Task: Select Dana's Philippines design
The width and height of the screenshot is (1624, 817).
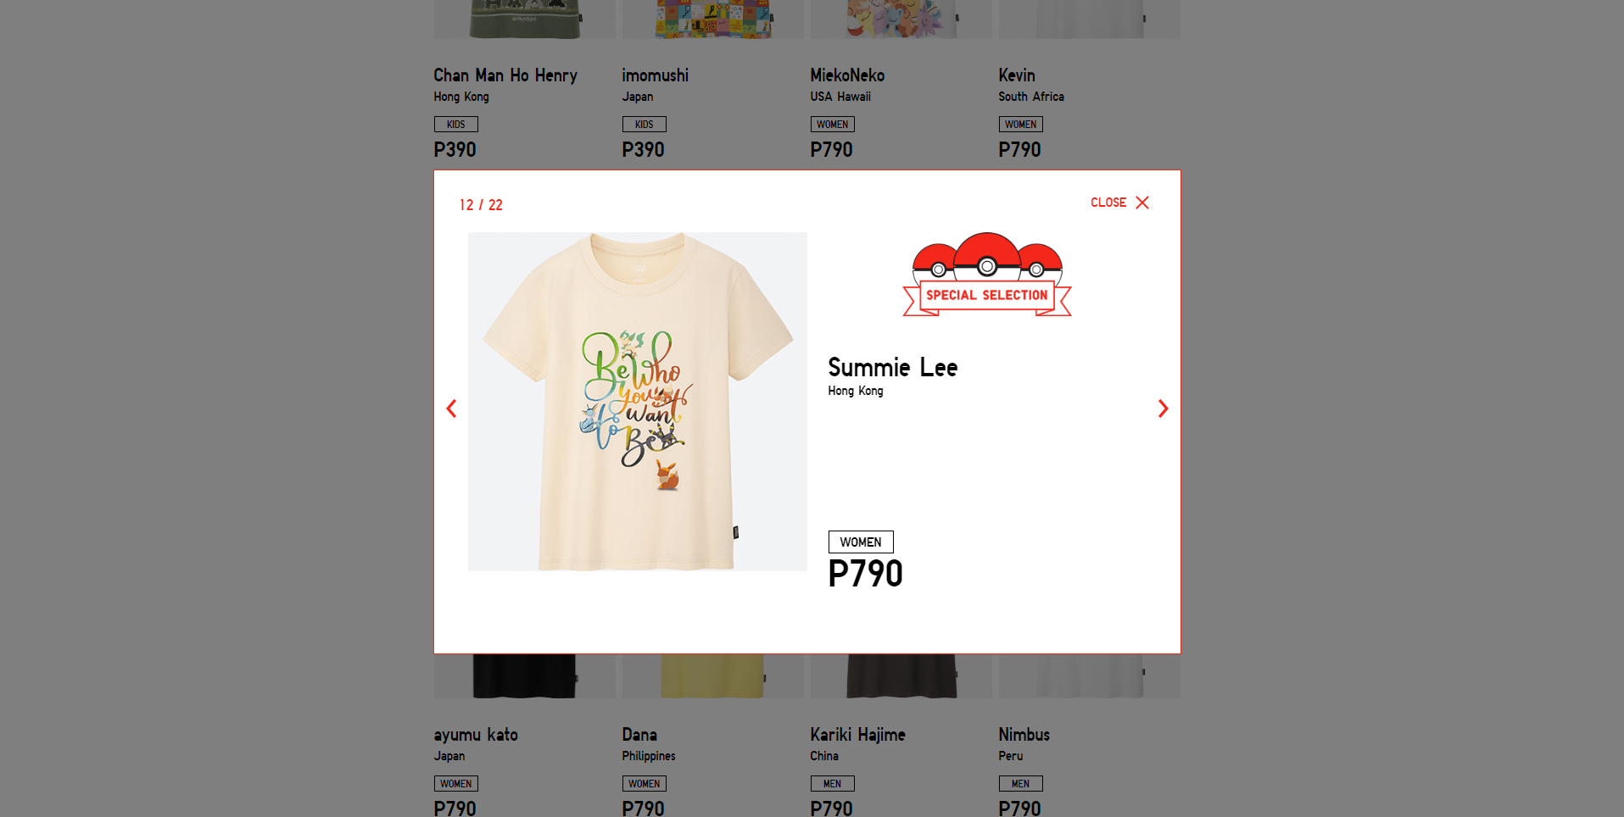Action: point(639,735)
